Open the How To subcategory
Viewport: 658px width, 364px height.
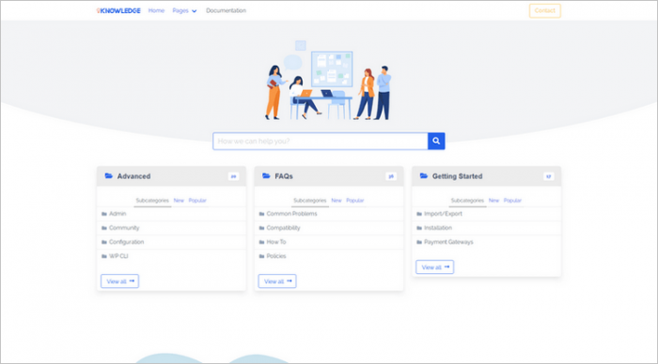(x=276, y=242)
